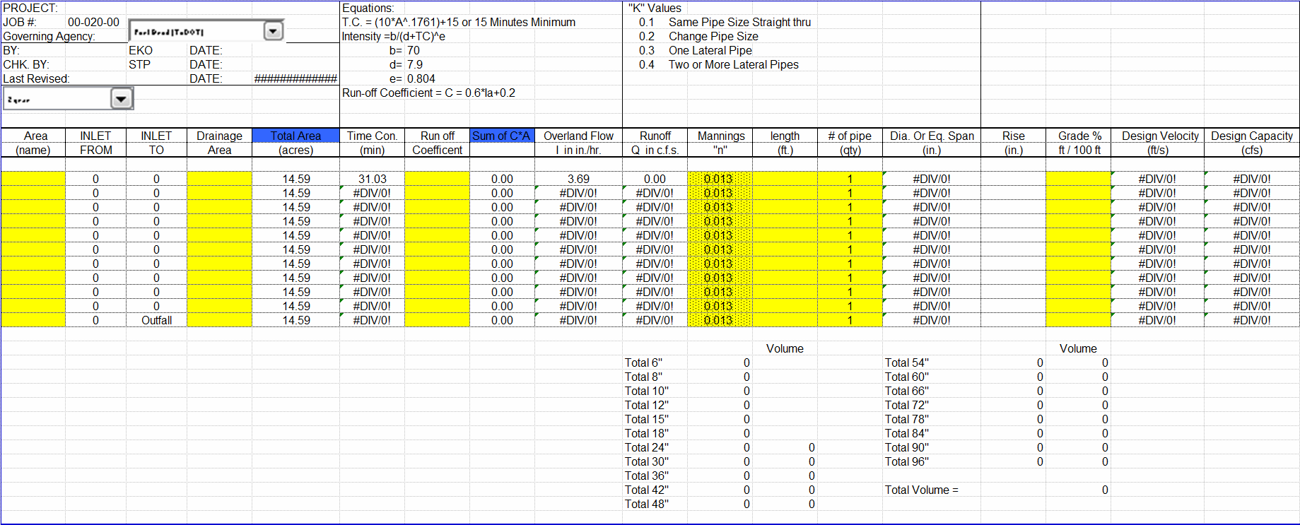
Task: Select the blue Sum of C*A header
Action: point(501,136)
